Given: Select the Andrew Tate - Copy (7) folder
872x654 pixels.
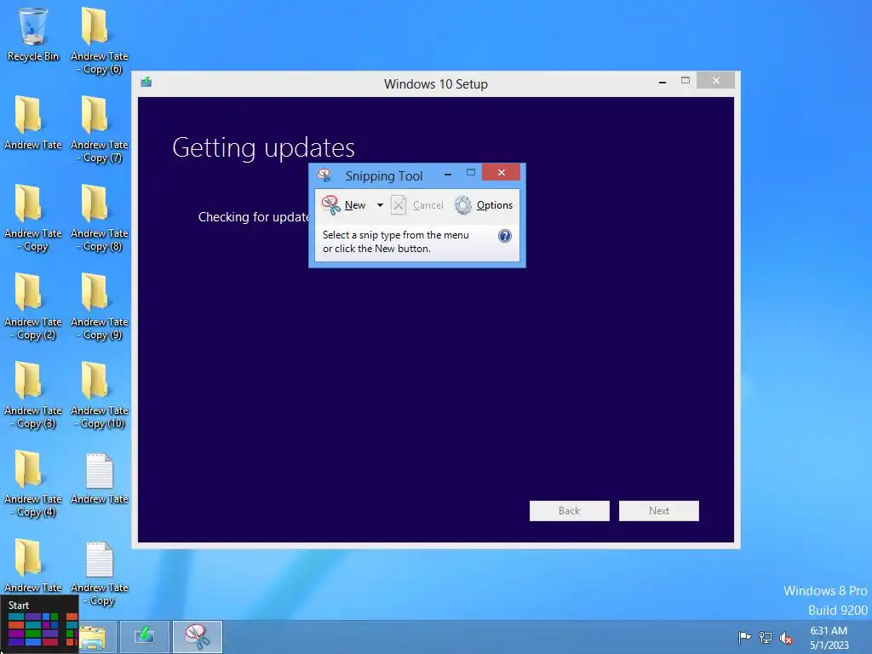Looking at the screenshot, I should click(x=99, y=129).
